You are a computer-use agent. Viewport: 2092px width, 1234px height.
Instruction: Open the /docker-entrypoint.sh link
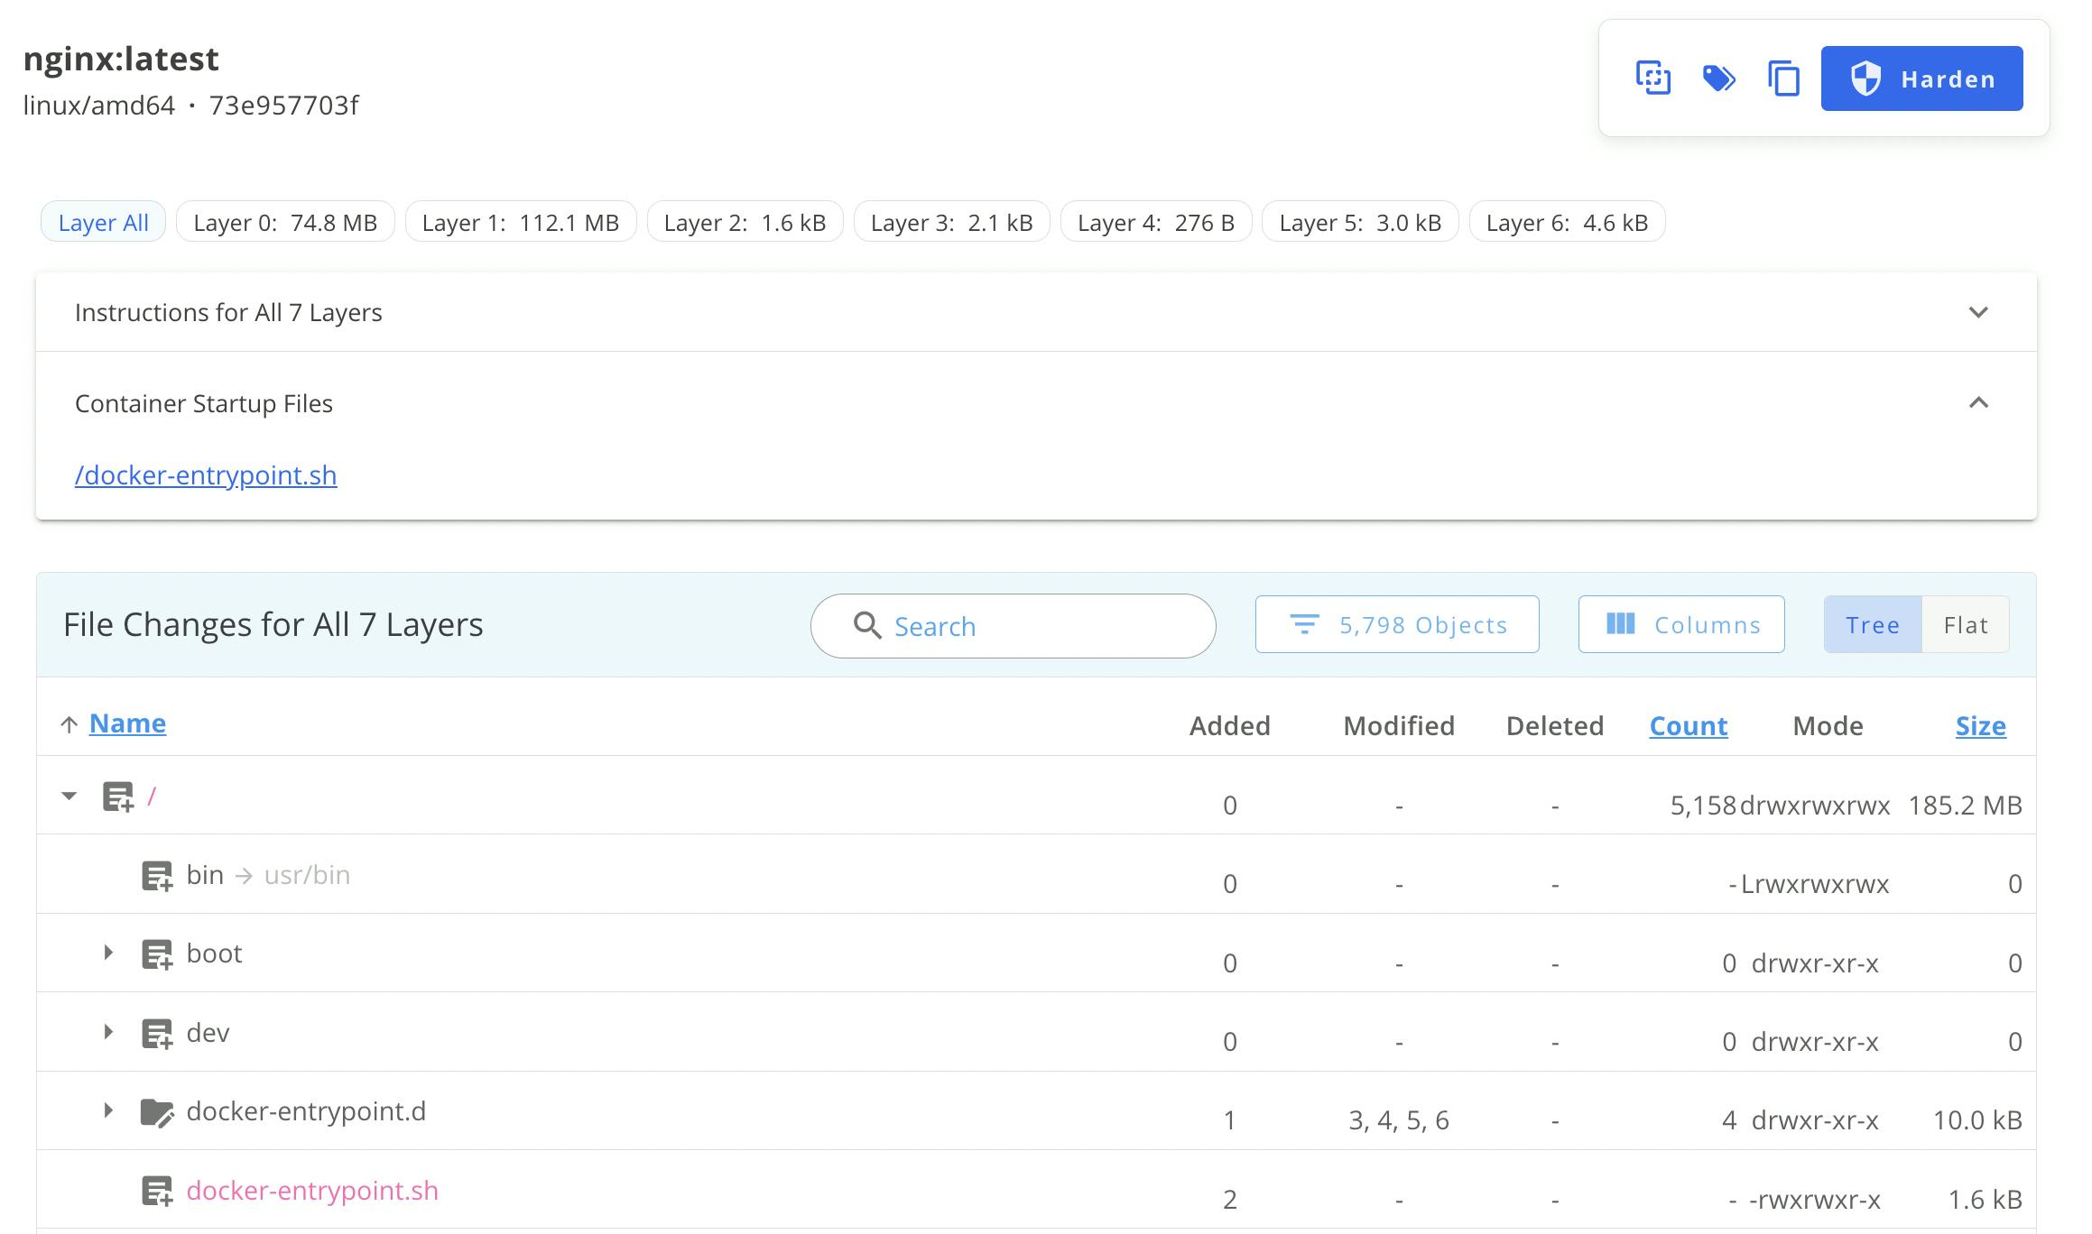[x=206, y=474]
